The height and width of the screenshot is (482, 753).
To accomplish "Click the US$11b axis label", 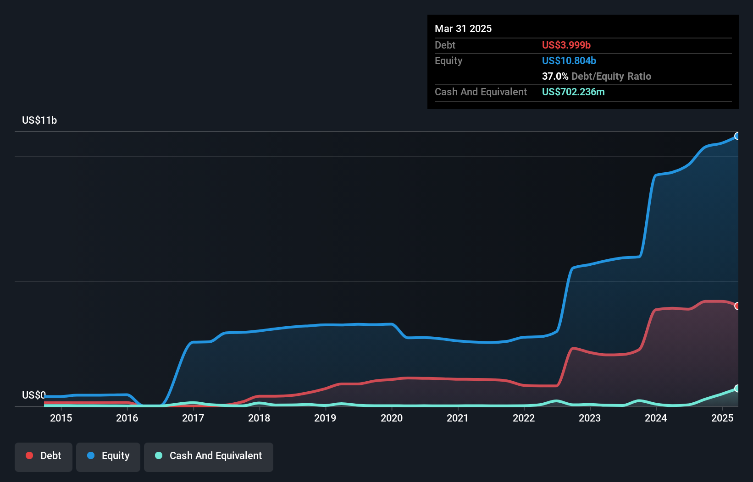I will click(39, 120).
